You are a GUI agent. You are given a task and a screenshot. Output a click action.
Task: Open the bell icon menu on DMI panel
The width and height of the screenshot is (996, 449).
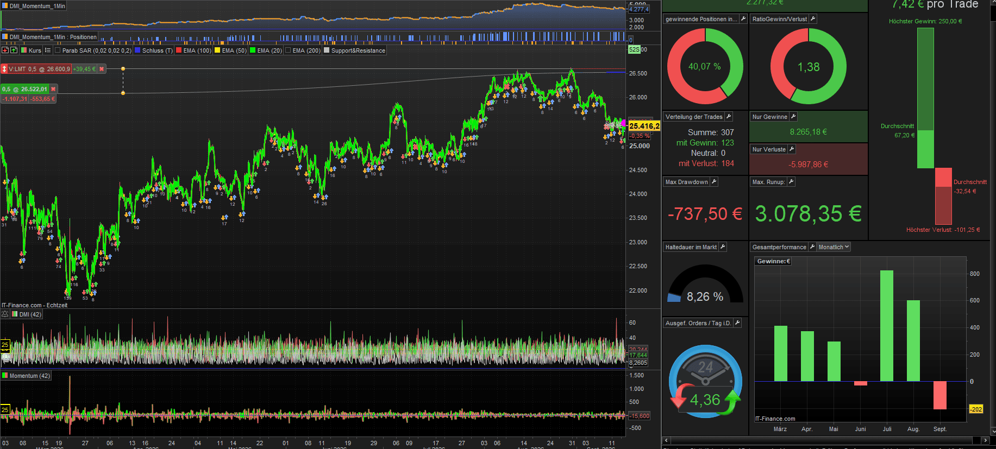5,314
